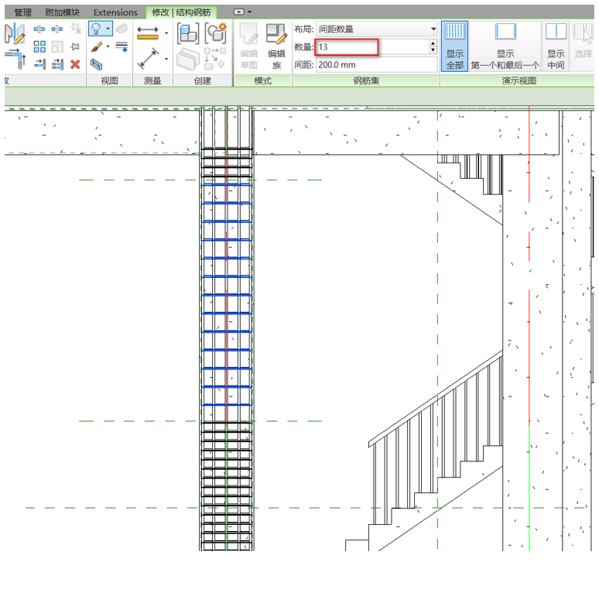Switch to the 附加模块 (Add-Ins) tab
The width and height of the screenshot is (599, 593).
[62, 12]
